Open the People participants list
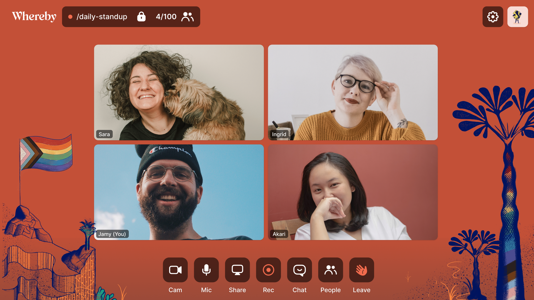The image size is (534, 300). [330, 270]
